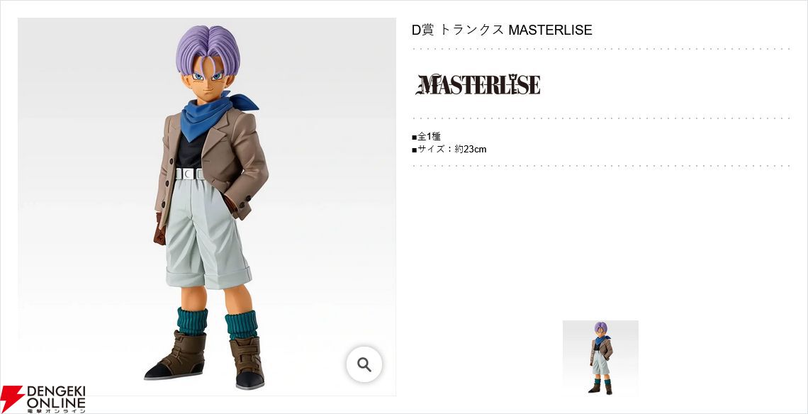
Task: Click the dotted separator below MASTERLISE logo
Action: click(601, 118)
